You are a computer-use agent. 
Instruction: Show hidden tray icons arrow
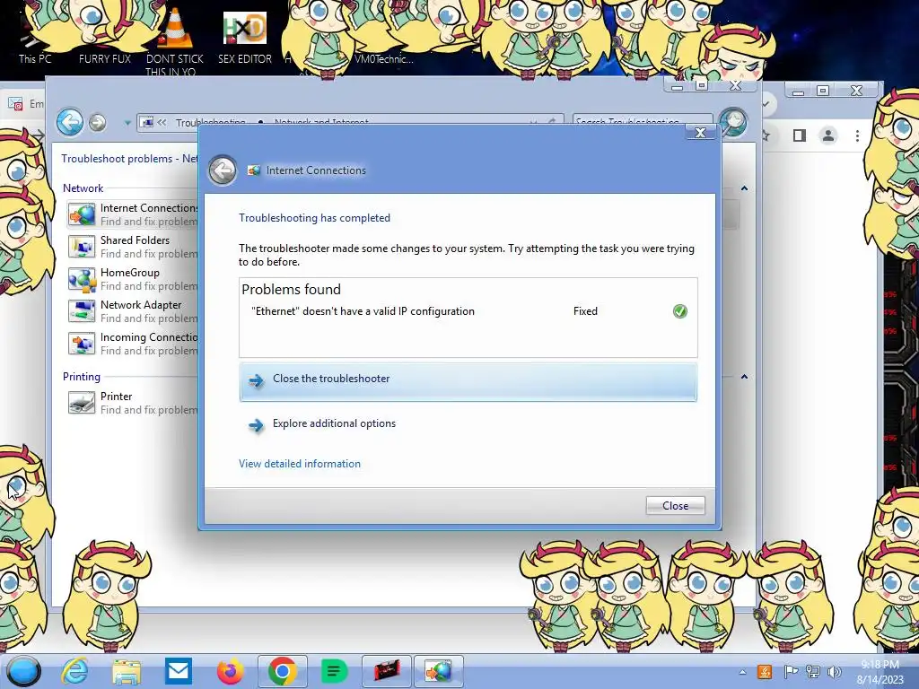742,672
